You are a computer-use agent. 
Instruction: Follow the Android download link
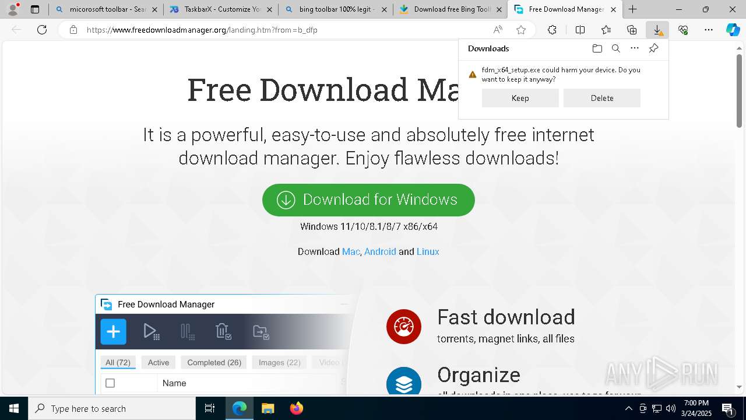380,251
